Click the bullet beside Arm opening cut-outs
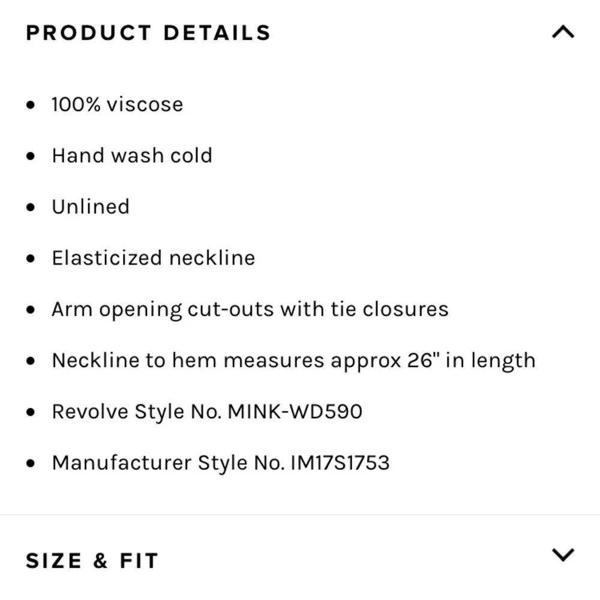Image resolution: width=600 pixels, height=600 pixels. click(31, 310)
